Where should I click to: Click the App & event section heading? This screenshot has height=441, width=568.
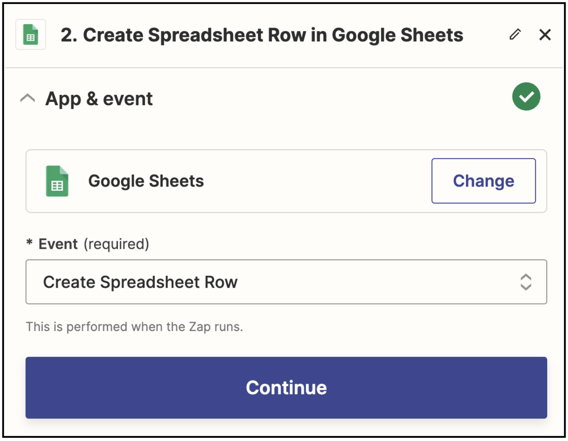(x=99, y=99)
